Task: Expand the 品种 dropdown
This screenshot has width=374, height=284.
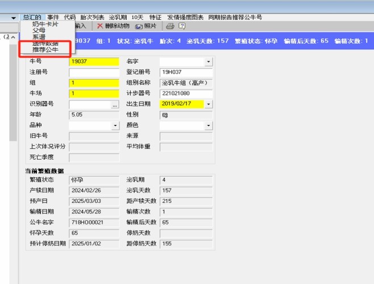Action: tap(115, 126)
